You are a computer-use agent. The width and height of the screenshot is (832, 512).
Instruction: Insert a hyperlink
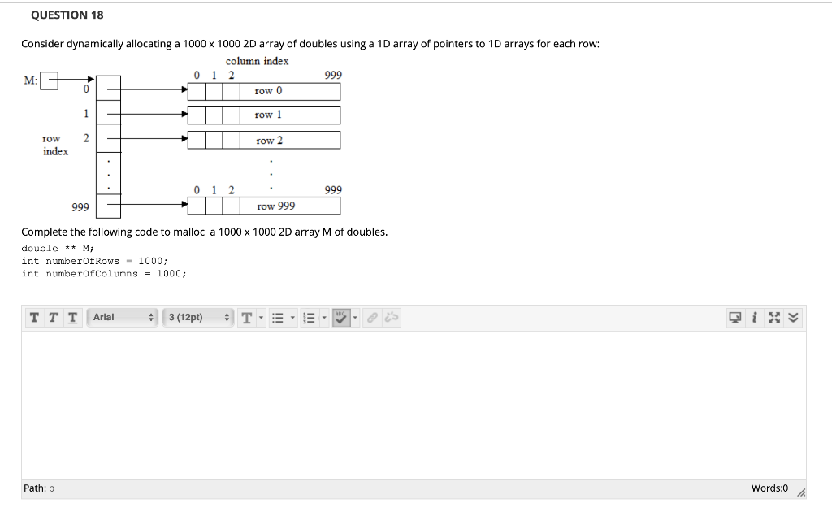coord(371,317)
